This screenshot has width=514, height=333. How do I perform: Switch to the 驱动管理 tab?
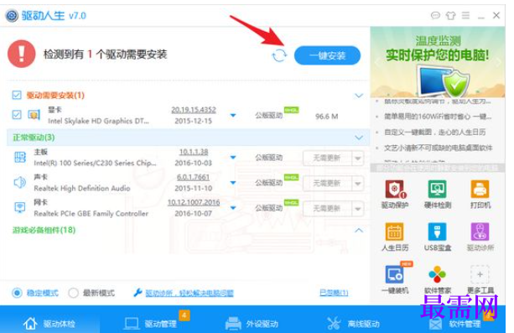tap(151, 323)
